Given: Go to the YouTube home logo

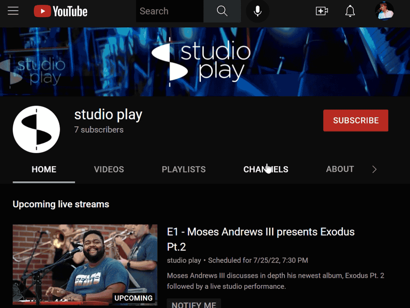Looking at the screenshot, I should (x=60, y=11).
